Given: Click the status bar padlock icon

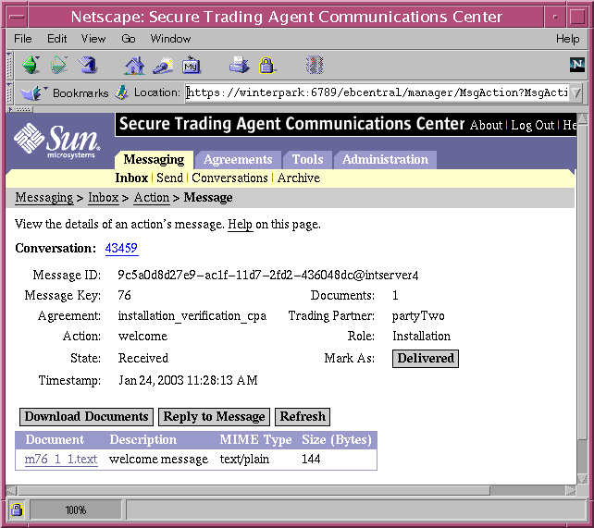Looking at the screenshot, I should point(17,510).
